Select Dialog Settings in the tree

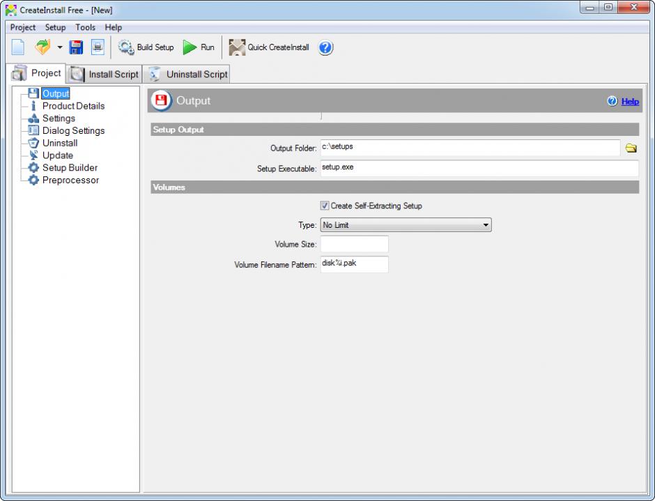[74, 130]
